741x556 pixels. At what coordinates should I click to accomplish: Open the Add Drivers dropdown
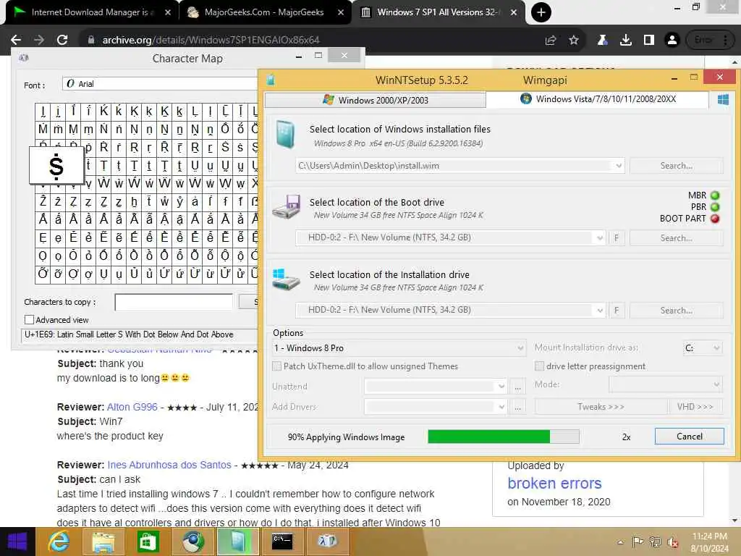pos(435,407)
